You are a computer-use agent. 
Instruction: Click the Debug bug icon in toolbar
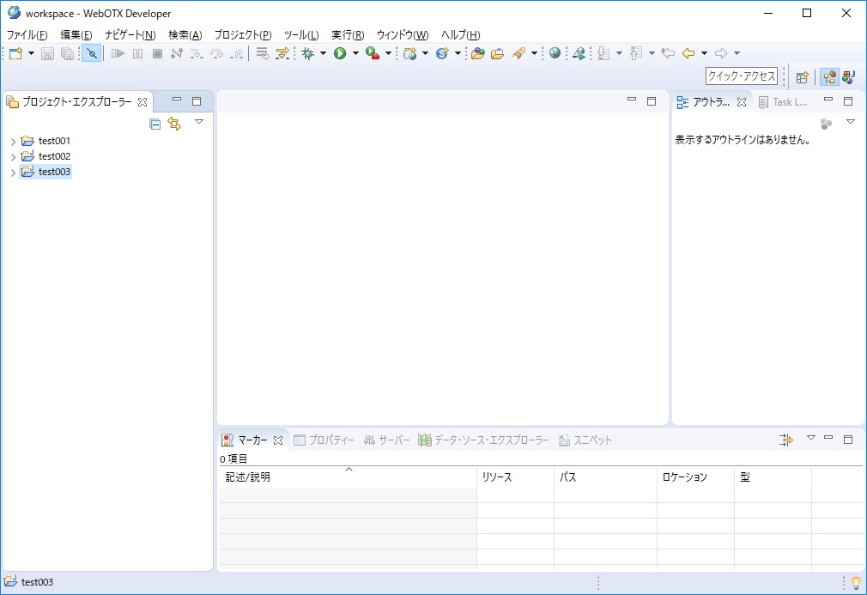pyautogui.click(x=307, y=53)
